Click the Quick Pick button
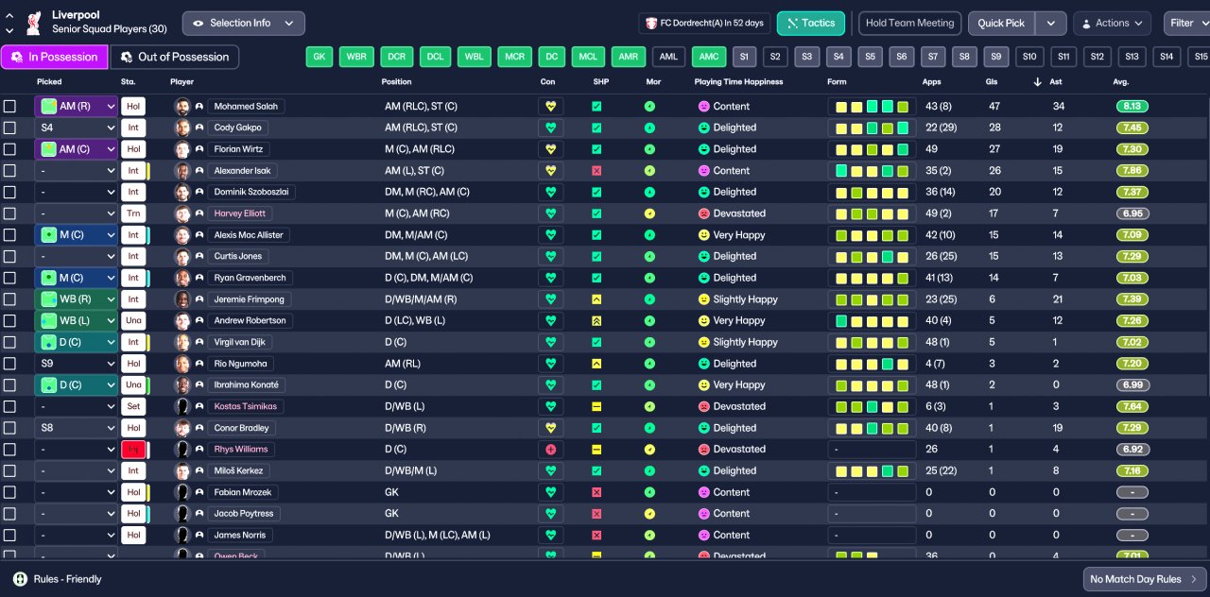 (1002, 23)
